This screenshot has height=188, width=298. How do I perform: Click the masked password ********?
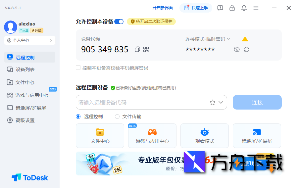pyautogui.click(x=200, y=50)
